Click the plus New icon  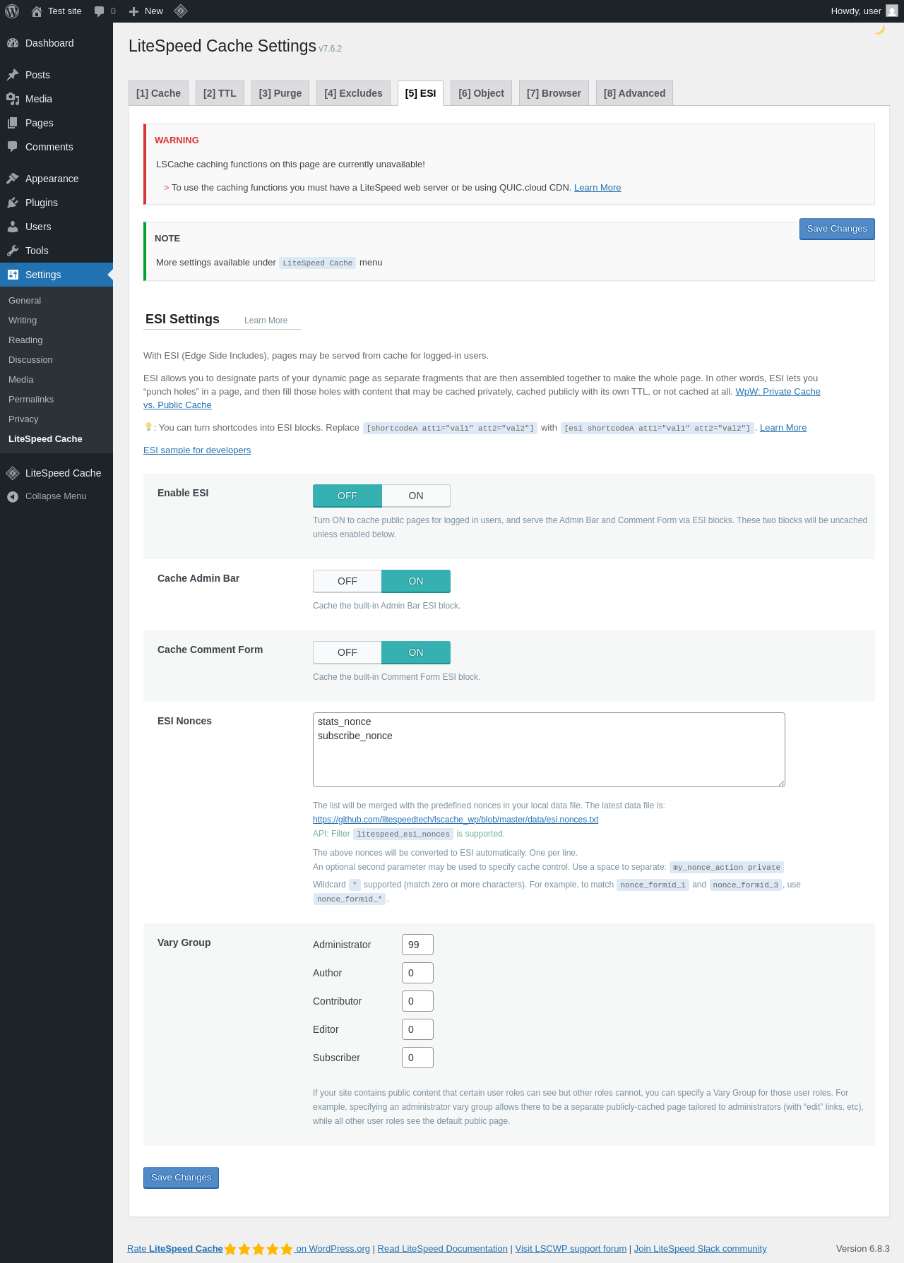point(133,11)
